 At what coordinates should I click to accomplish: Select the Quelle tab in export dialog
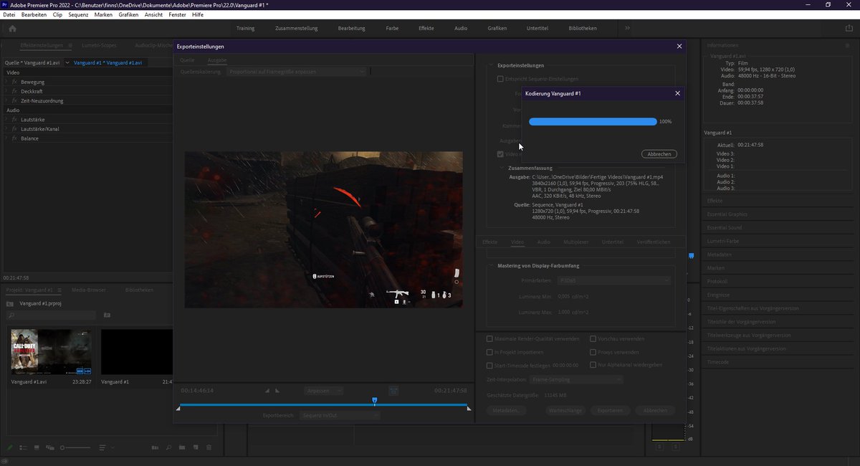pyautogui.click(x=187, y=60)
